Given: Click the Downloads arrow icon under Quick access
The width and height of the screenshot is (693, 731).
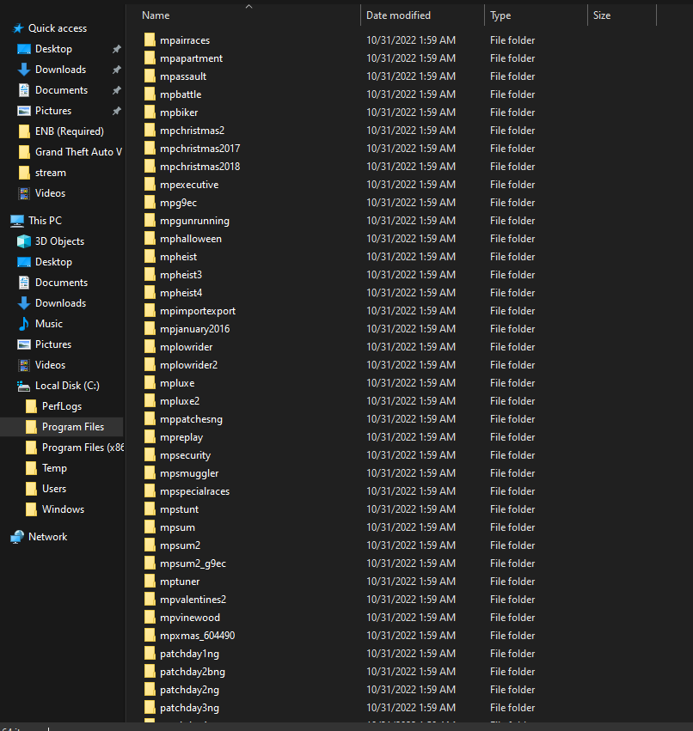Looking at the screenshot, I should pyautogui.click(x=24, y=70).
